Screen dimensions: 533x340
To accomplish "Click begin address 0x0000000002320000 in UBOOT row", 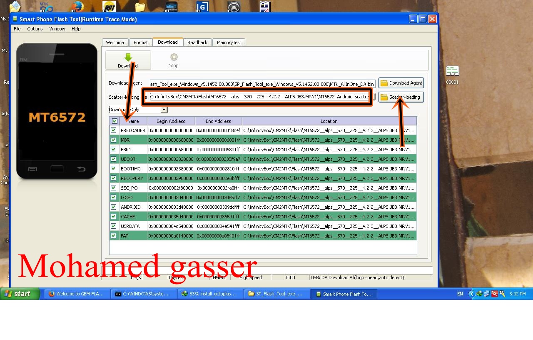I will pos(171,159).
